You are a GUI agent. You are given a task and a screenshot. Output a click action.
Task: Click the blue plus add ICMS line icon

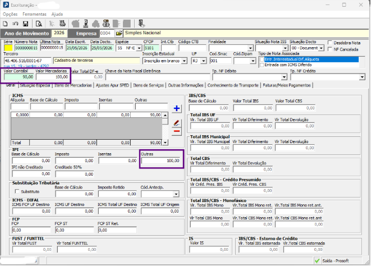pos(176,108)
